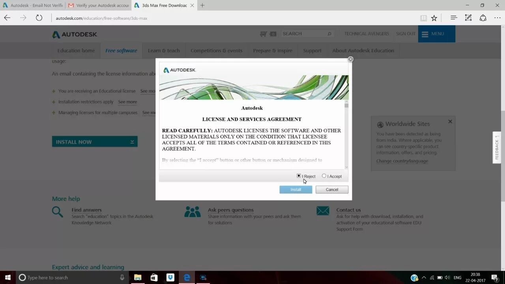Image resolution: width=505 pixels, height=284 pixels.
Task: Expand Installation restrictions plus icon
Action: coord(54,102)
